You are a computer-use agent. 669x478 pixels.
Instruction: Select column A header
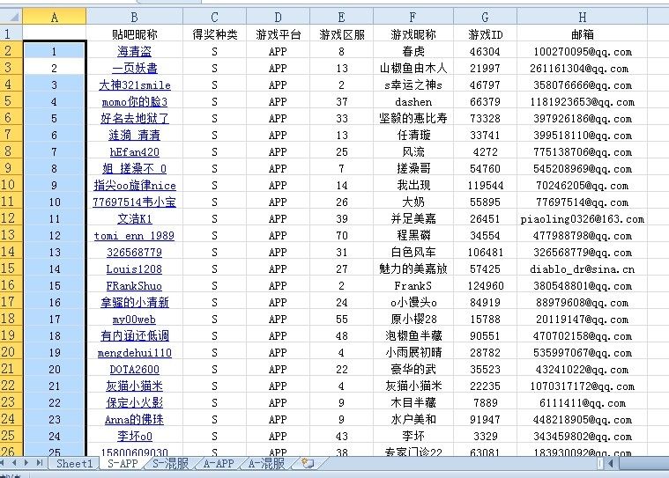click(x=54, y=17)
